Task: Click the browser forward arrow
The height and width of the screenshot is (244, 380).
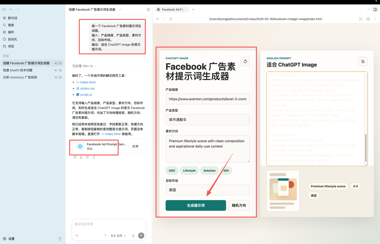Action: click(x=164, y=19)
